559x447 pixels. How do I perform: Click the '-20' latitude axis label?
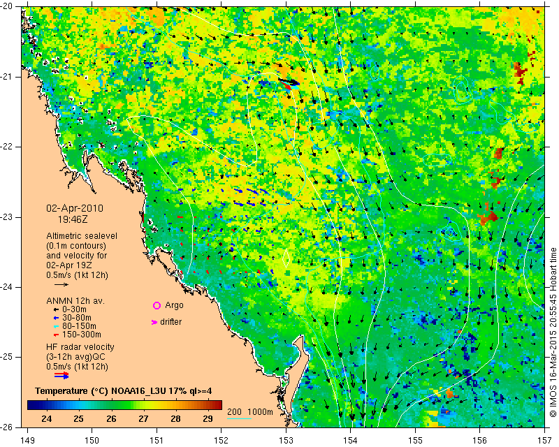coord(6,7)
